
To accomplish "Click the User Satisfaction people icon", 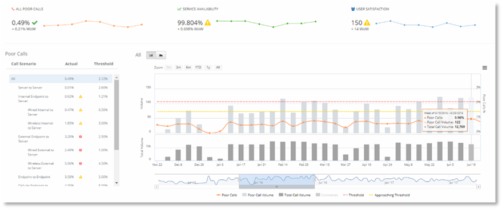I will (x=353, y=9).
